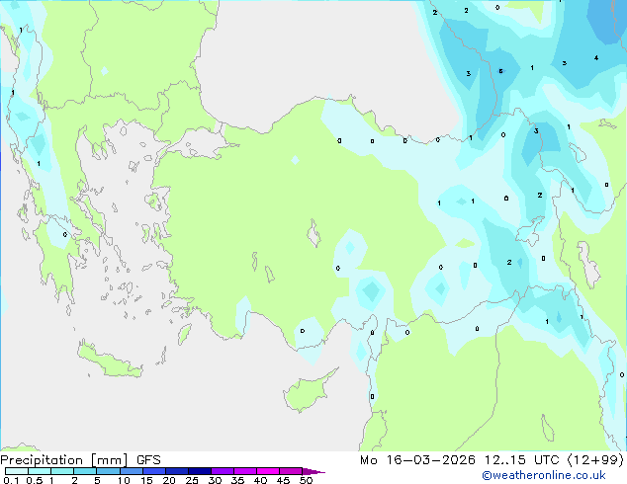This screenshot has width=627, height=484.
Task: Click the '50' legend scale value
Action: coord(306,480)
